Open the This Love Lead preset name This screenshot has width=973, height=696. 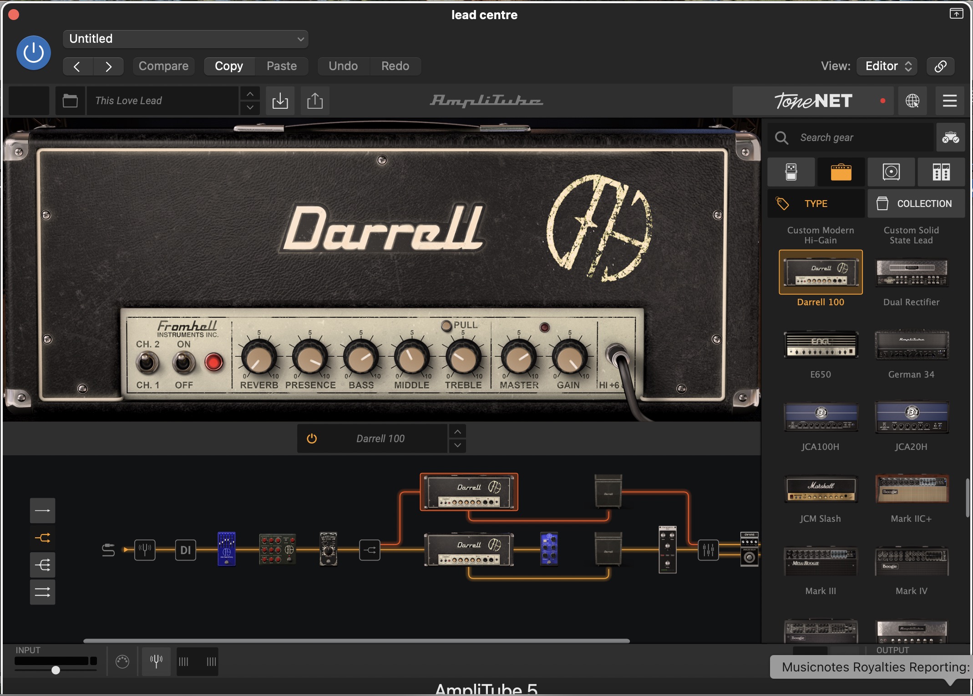[x=162, y=101]
